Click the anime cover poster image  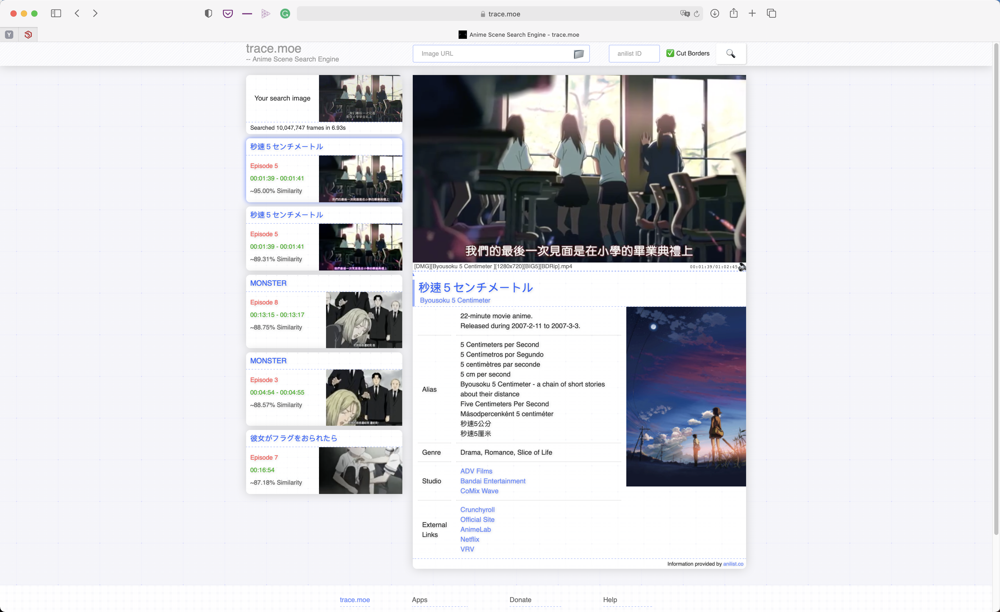(686, 397)
